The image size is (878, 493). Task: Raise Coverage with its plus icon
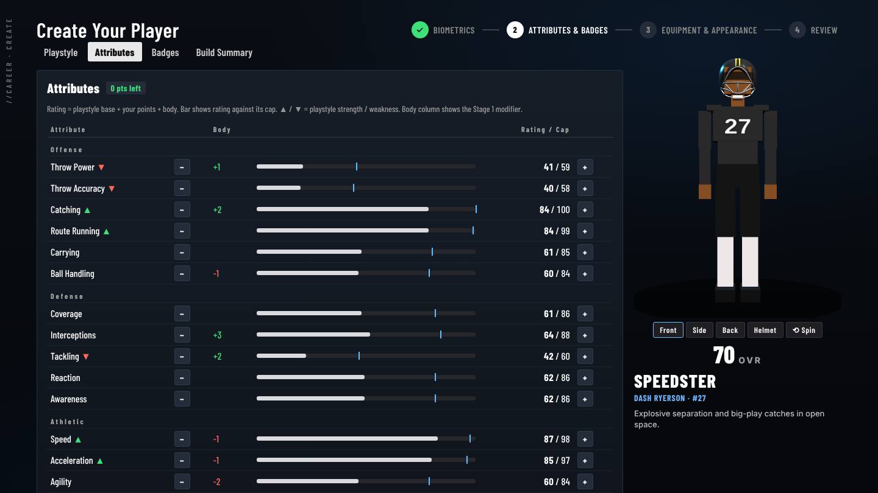click(x=585, y=313)
